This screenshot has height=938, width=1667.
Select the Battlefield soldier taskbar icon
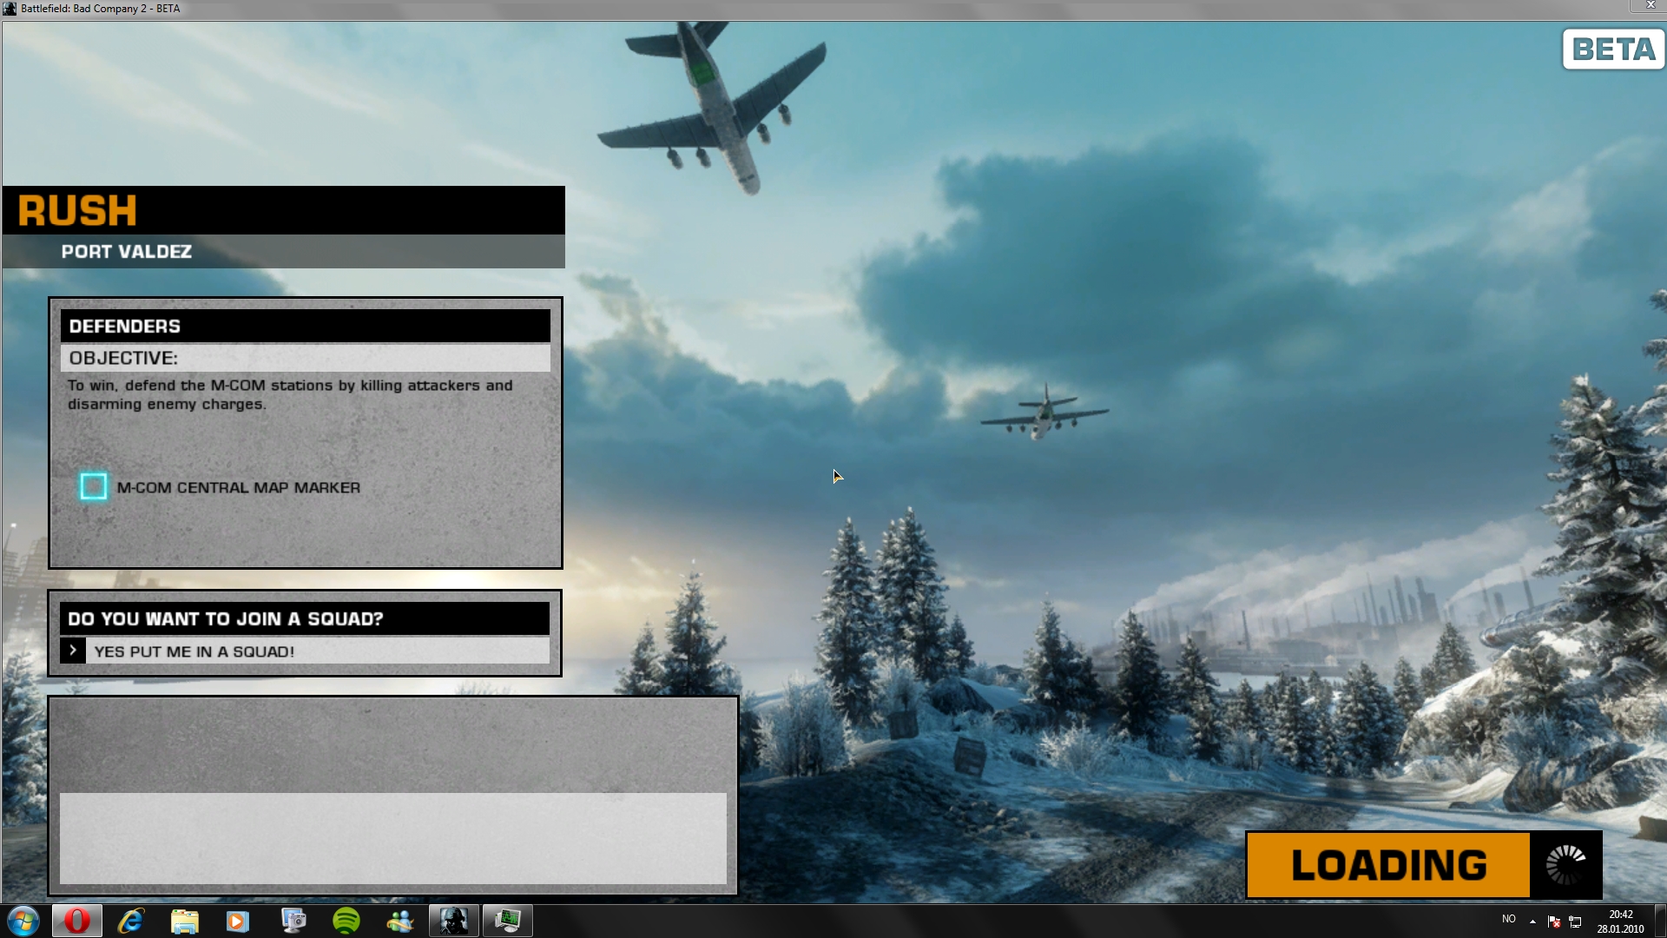tap(454, 921)
